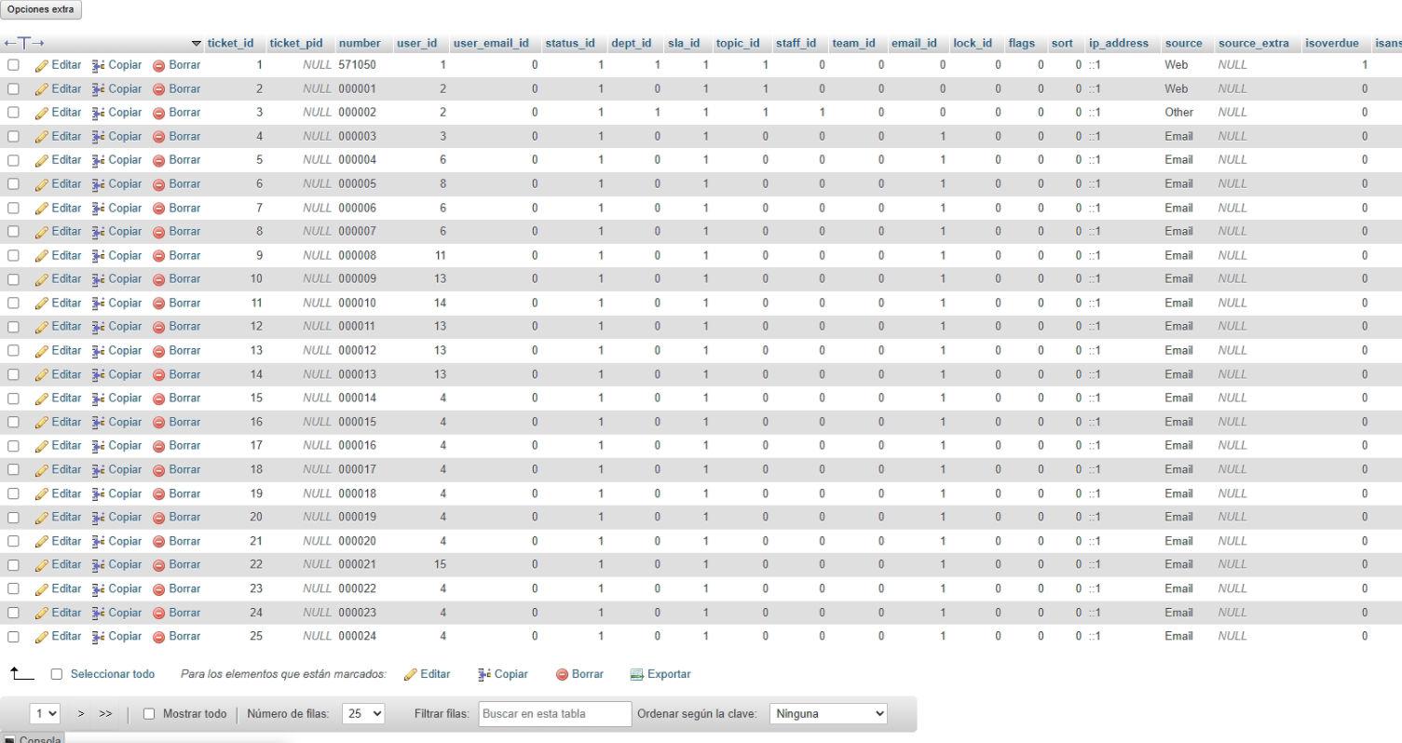Click the full-text arrows toggle in table header
Screen dimensions: 1402x743
24,43
